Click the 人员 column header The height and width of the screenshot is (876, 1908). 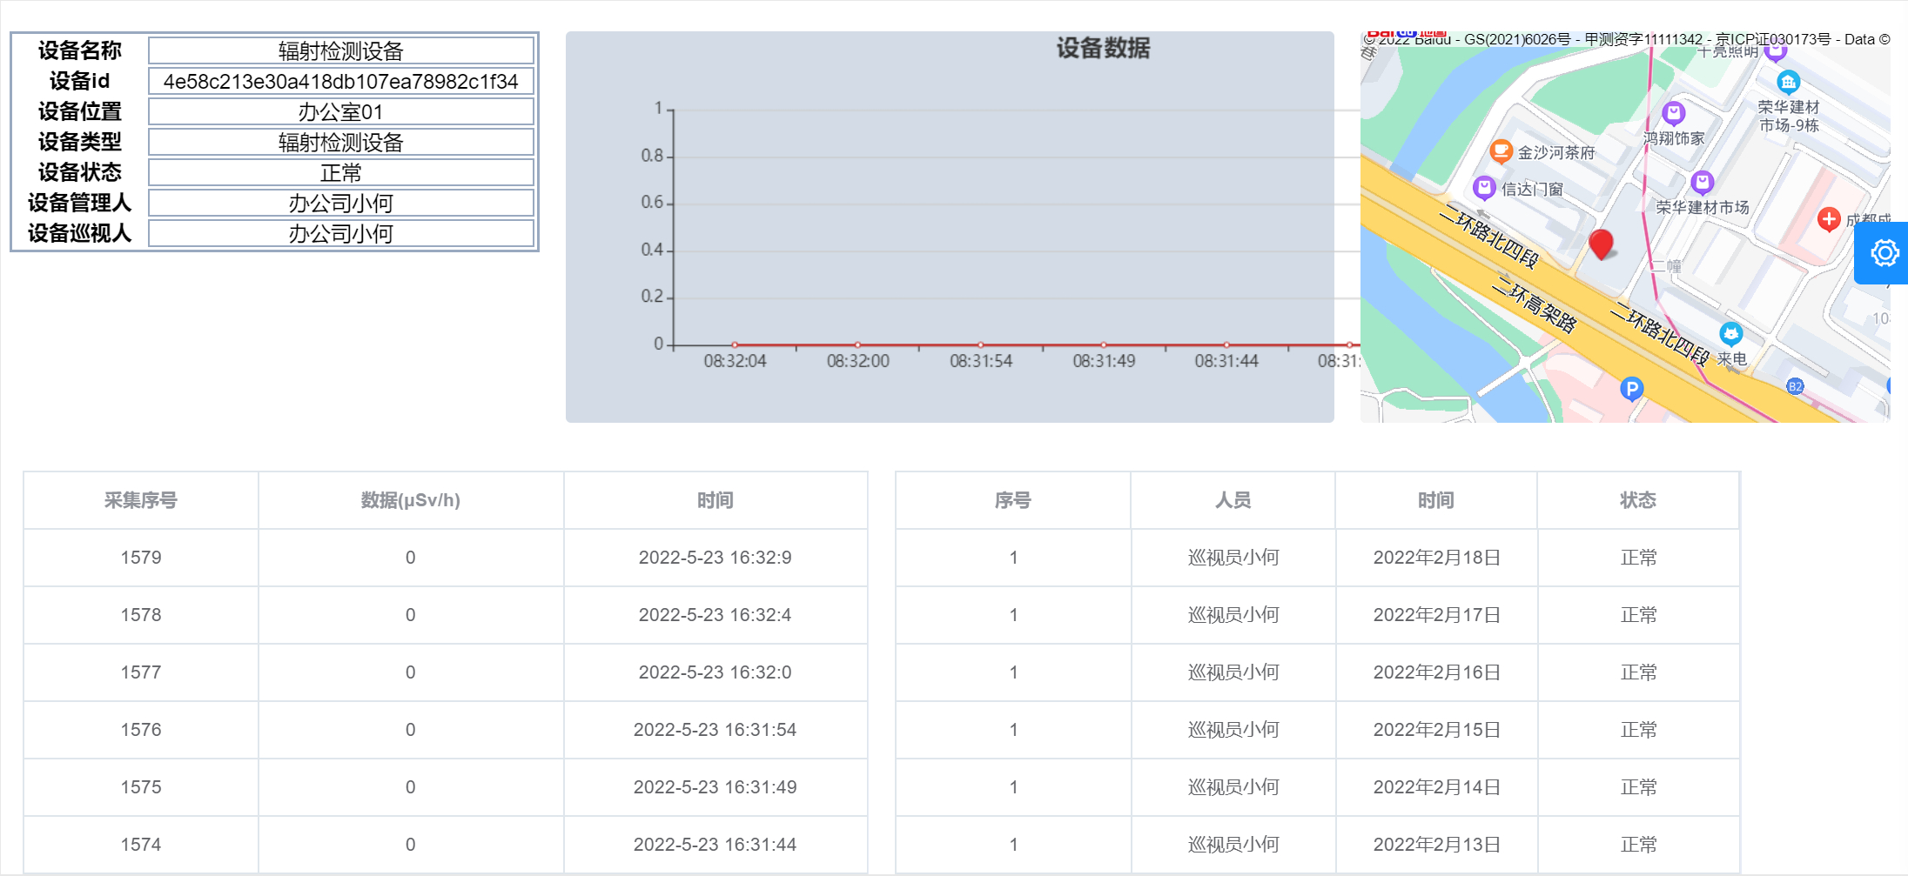[1233, 500]
